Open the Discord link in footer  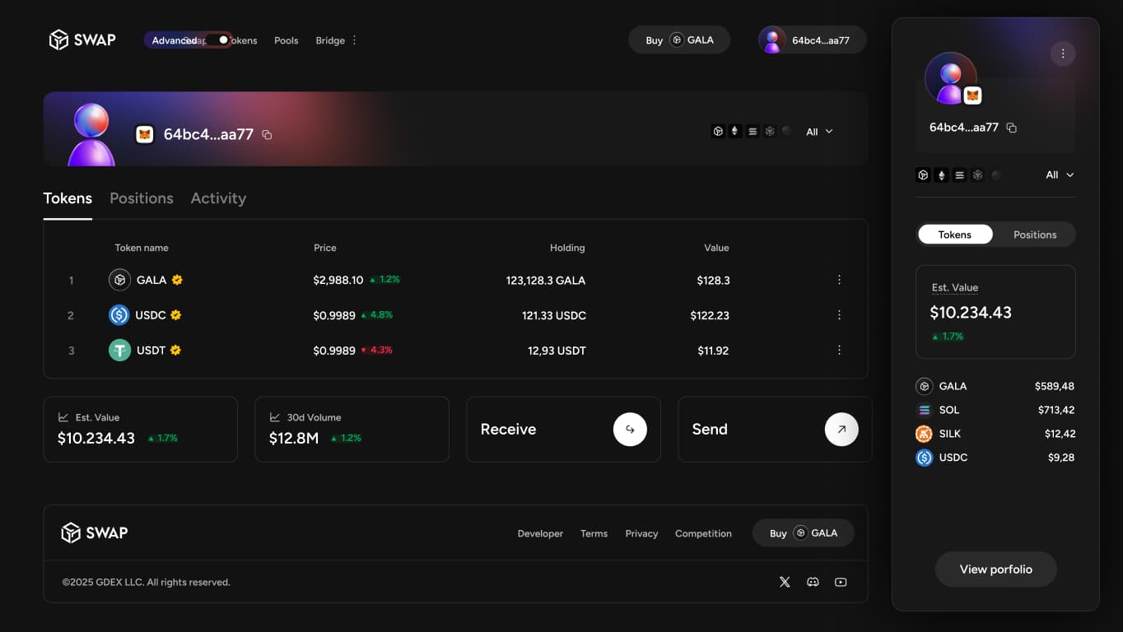[x=813, y=582]
